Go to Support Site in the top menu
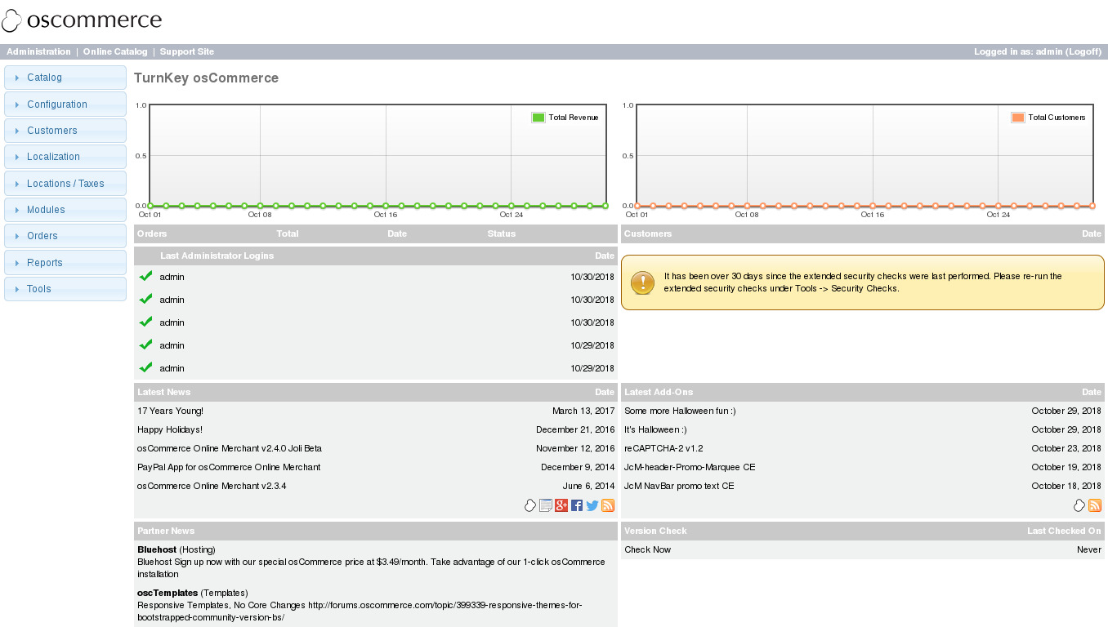Image resolution: width=1108 pixels, height=627 pixels. (186, 51)
